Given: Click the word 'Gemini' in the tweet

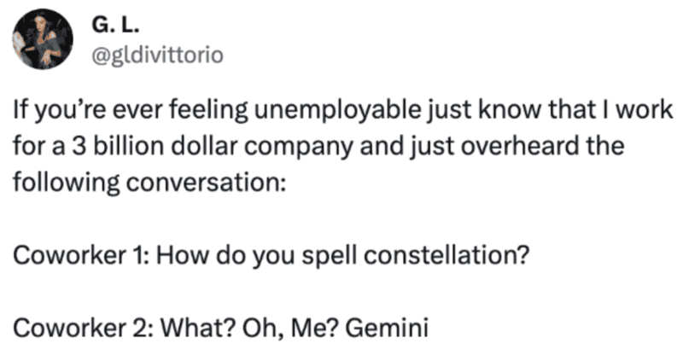Looking at the screenshot, I should (388, 328).
